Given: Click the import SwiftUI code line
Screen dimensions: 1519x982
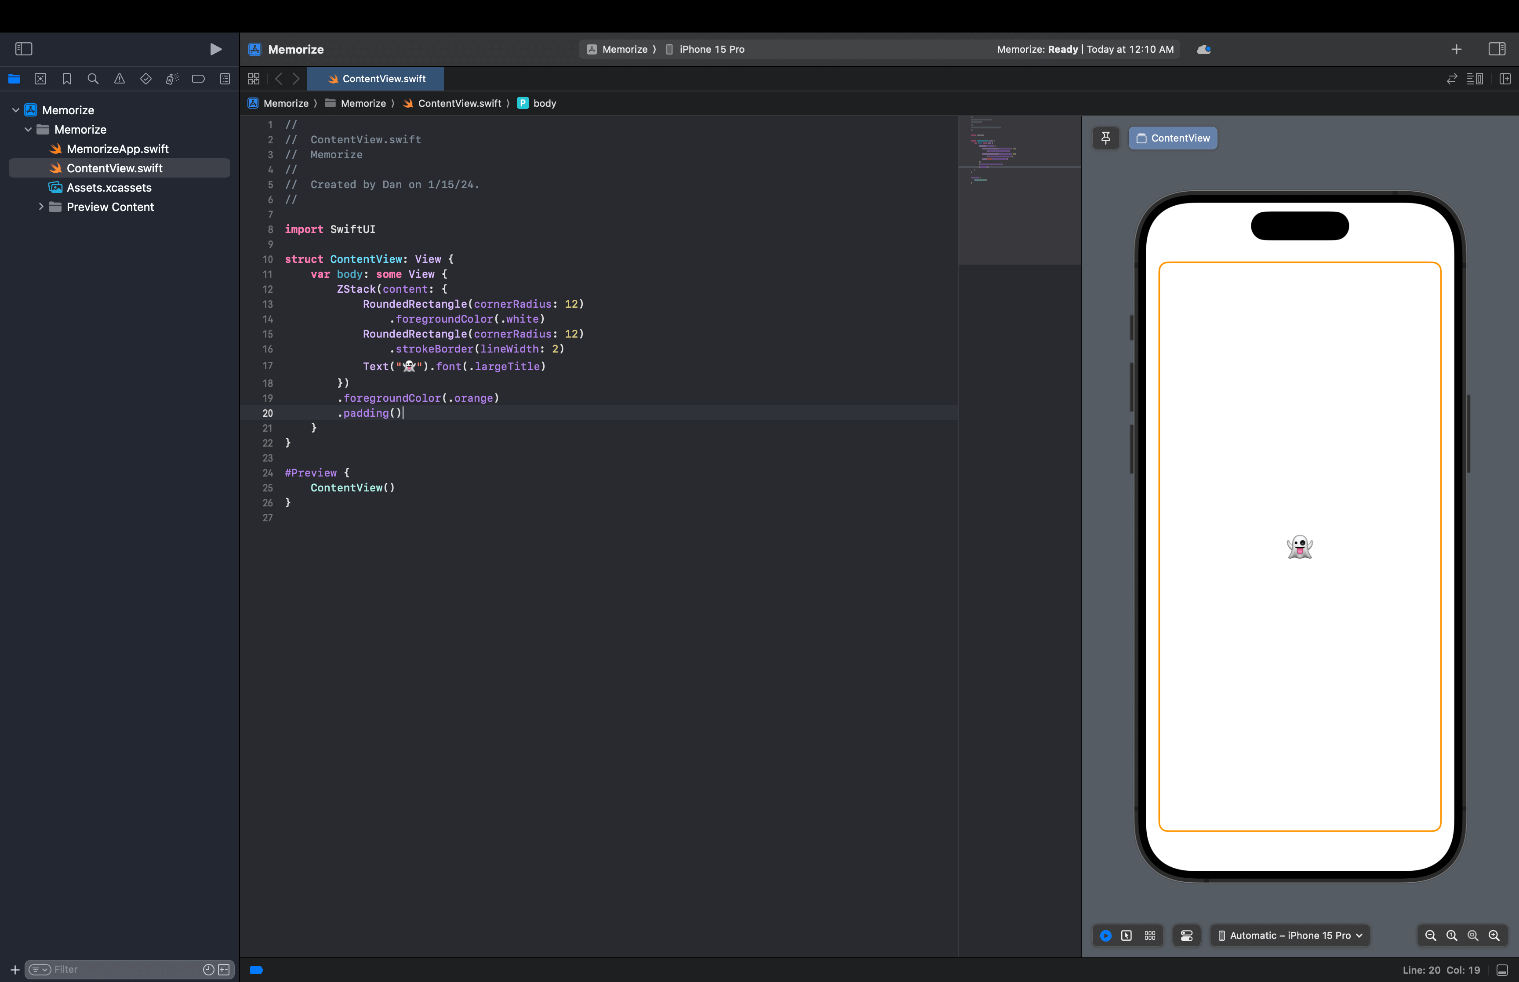Looking at the screenshot, I should coord(330,229).
